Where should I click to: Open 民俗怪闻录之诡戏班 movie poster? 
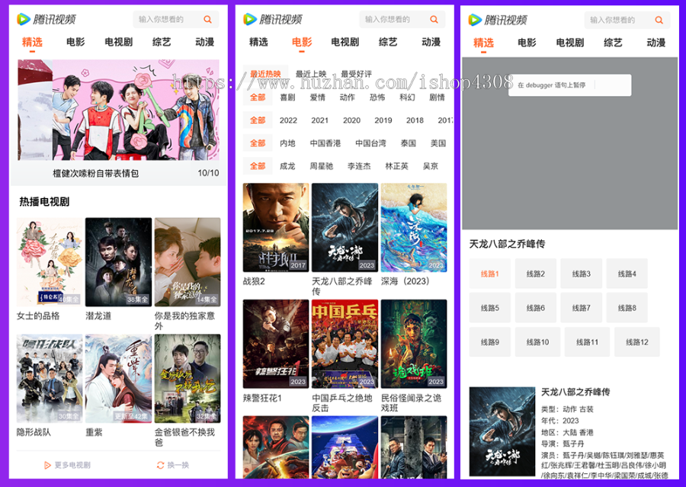[x=414, y=344]
